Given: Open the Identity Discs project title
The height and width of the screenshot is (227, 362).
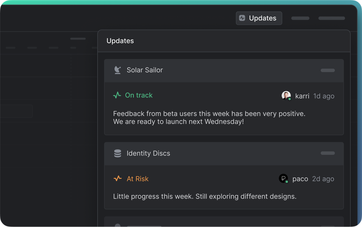Looking at the screenshot, I should point(148,153).
